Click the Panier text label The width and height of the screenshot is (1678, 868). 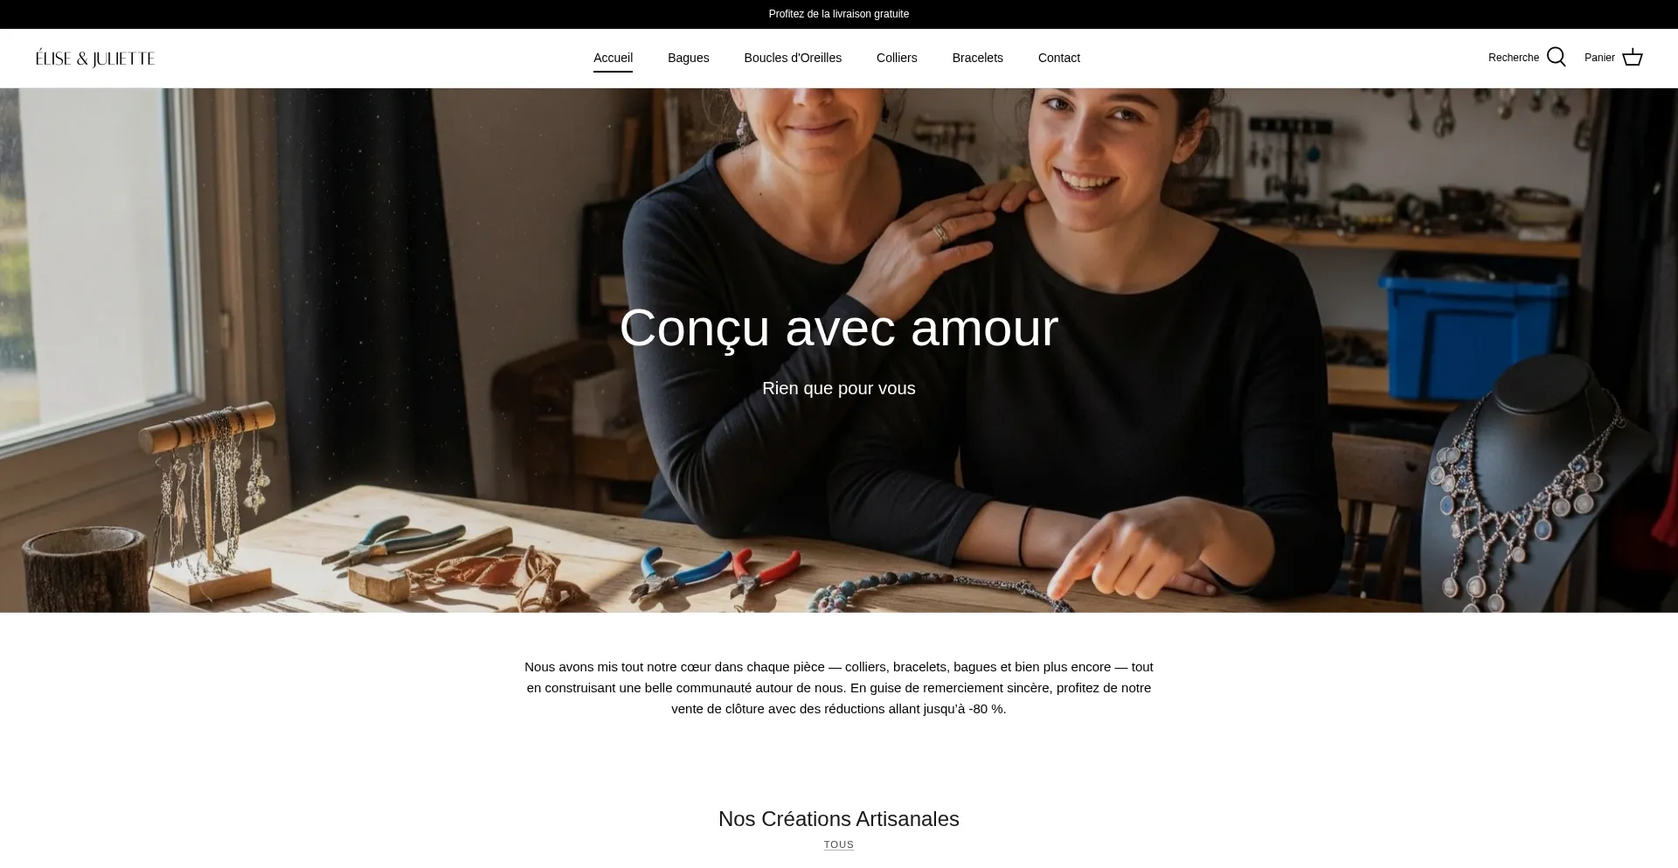1599,58
